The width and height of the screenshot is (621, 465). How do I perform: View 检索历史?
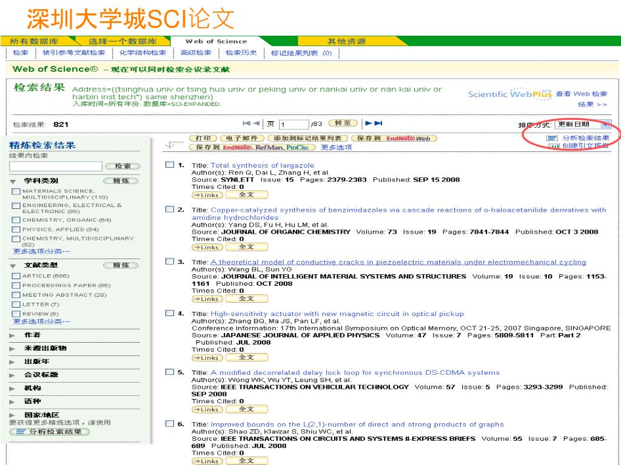point(241,53)
